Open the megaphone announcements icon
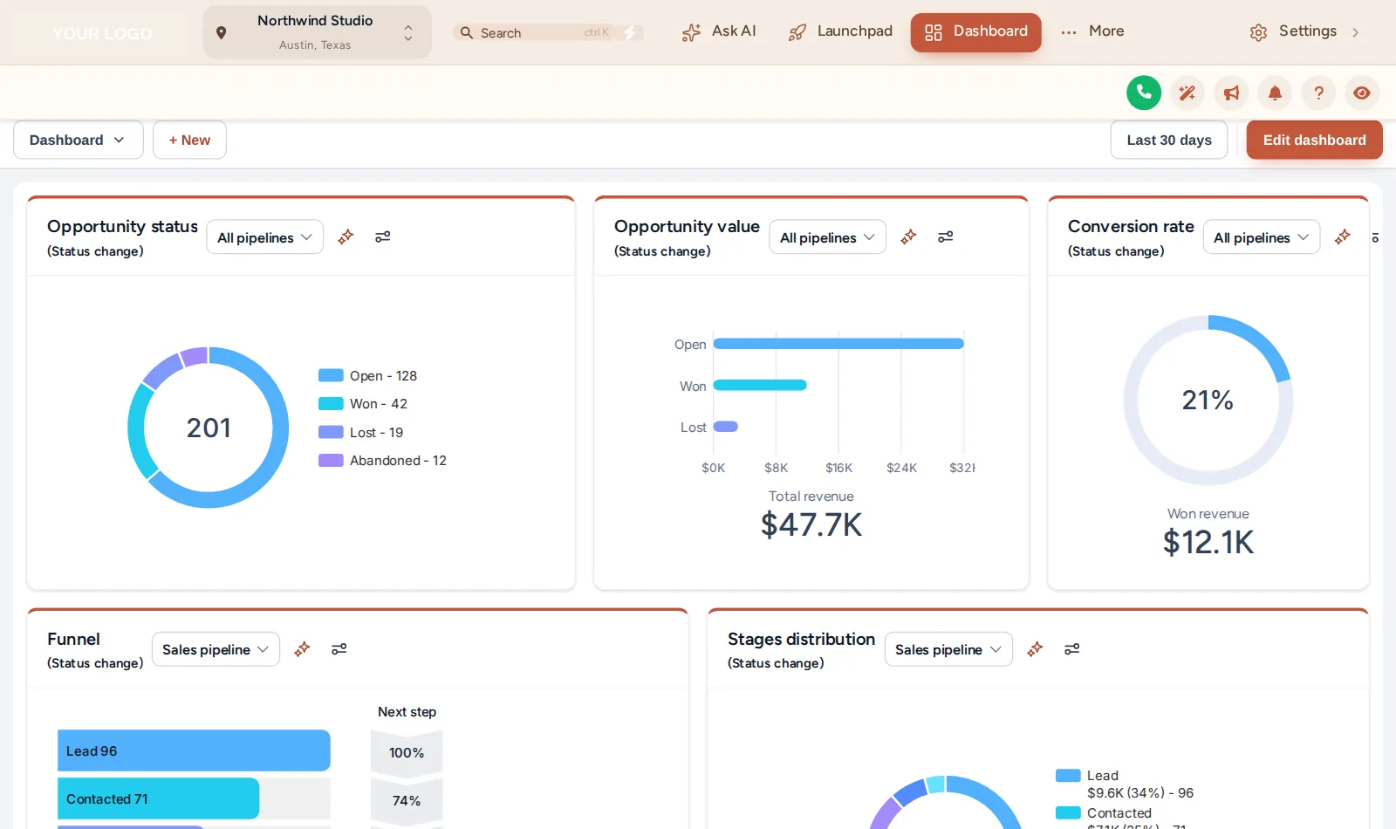Viewport: 1396px width, 829px height. [x=1231, y=92]
